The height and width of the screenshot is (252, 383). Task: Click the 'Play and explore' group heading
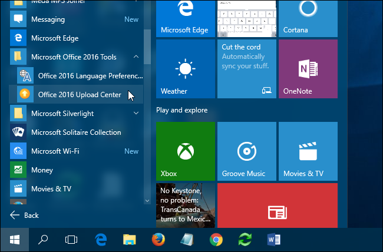(181, 110)
